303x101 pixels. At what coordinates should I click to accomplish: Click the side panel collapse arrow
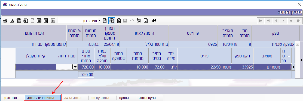click(301, 60)
